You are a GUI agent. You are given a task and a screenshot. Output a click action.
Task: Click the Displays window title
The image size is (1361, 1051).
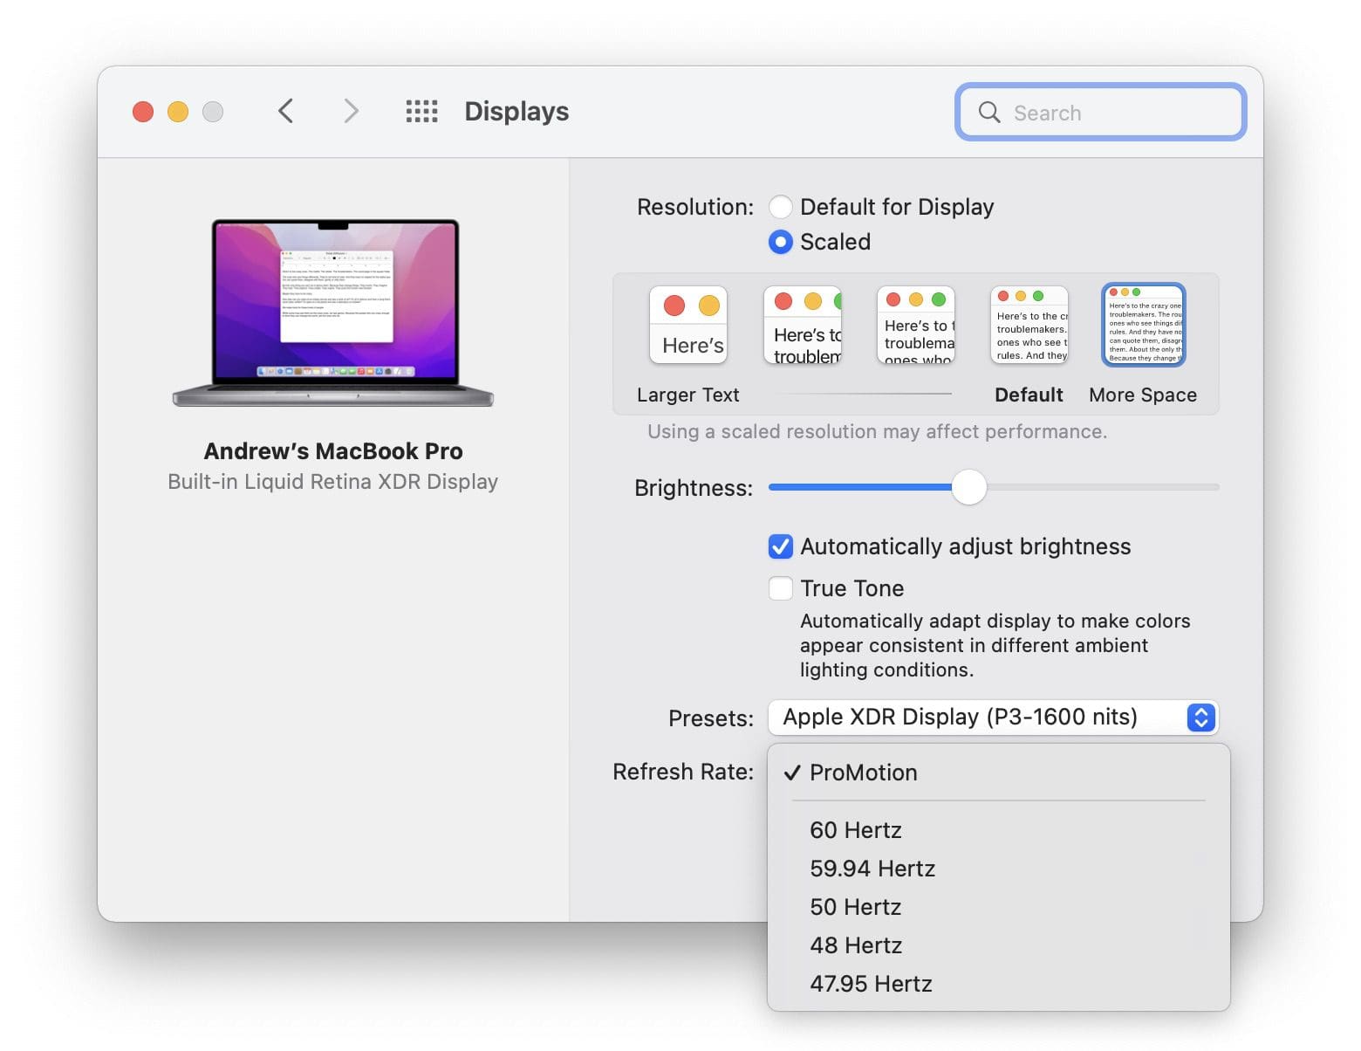(x=516, y=112)
